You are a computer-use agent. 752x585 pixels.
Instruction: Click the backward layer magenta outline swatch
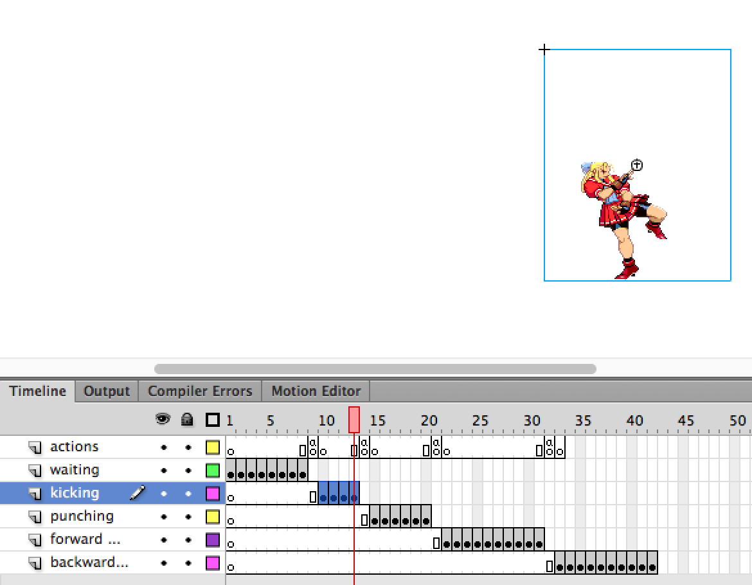pos(213,563)
